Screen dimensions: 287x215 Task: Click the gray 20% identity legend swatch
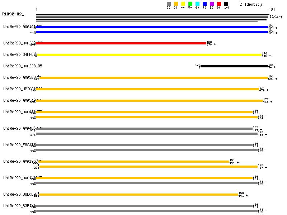pyautogui.click(x=169, y=4)
